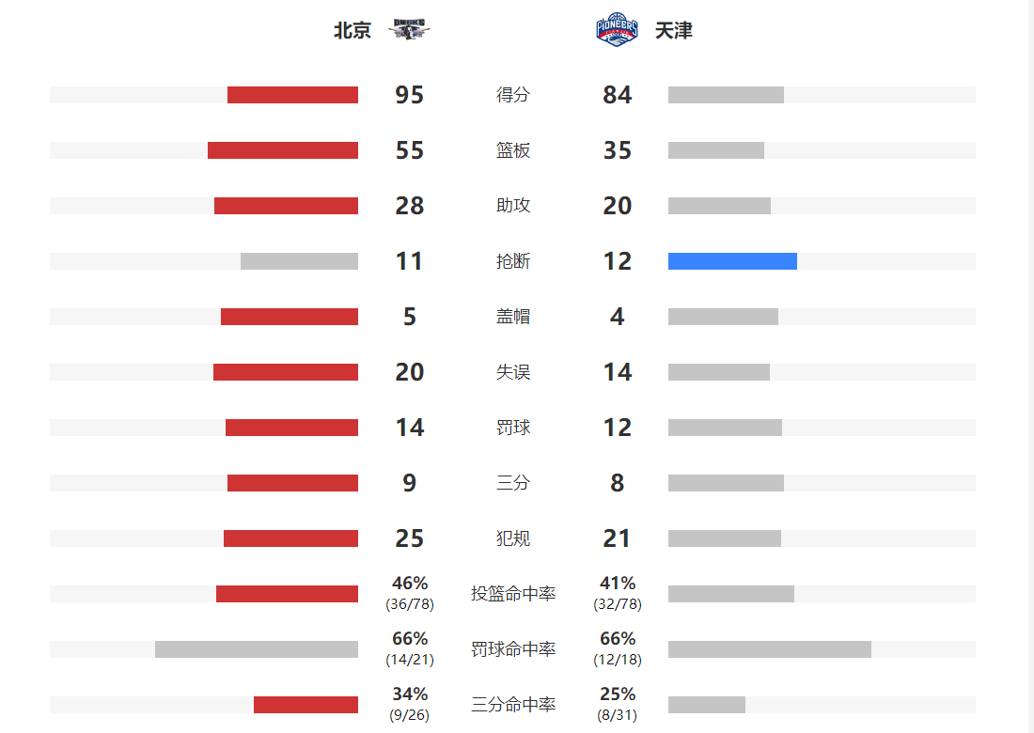Click the 抢断 stat label
This screenshot has height=733, width=1034.
513,261
